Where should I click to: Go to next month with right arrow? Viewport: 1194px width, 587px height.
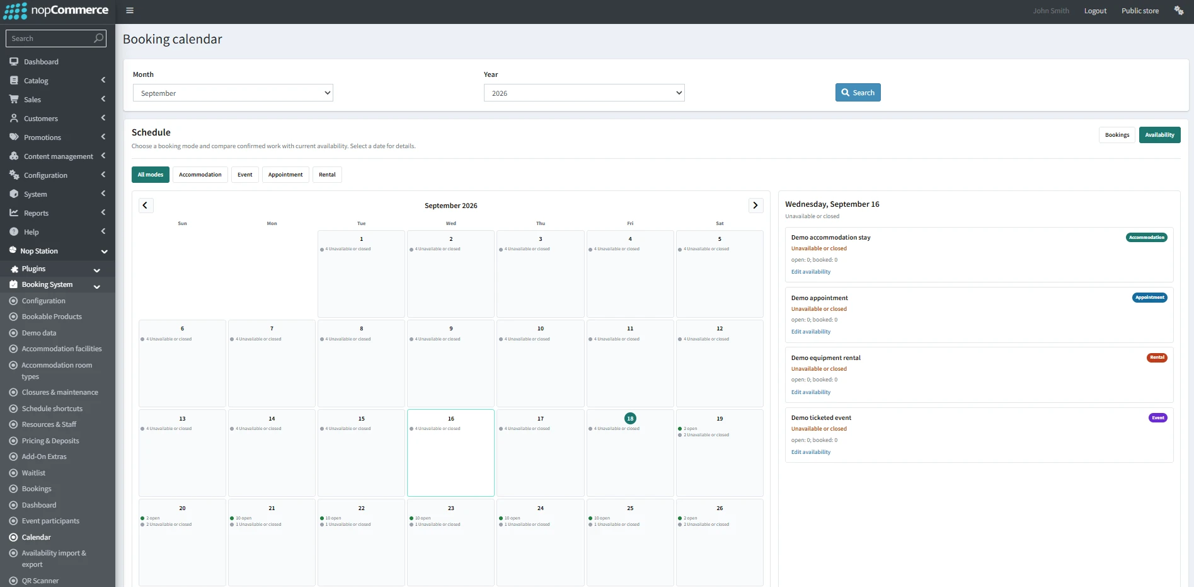[755, 206]
